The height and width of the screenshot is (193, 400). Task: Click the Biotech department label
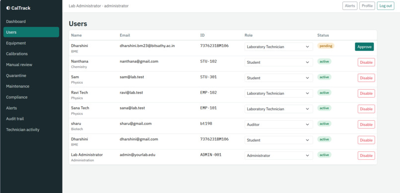77,129
